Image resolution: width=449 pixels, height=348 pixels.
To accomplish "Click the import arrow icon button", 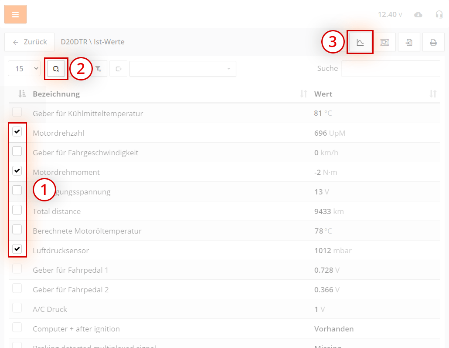I will [409, 42].
